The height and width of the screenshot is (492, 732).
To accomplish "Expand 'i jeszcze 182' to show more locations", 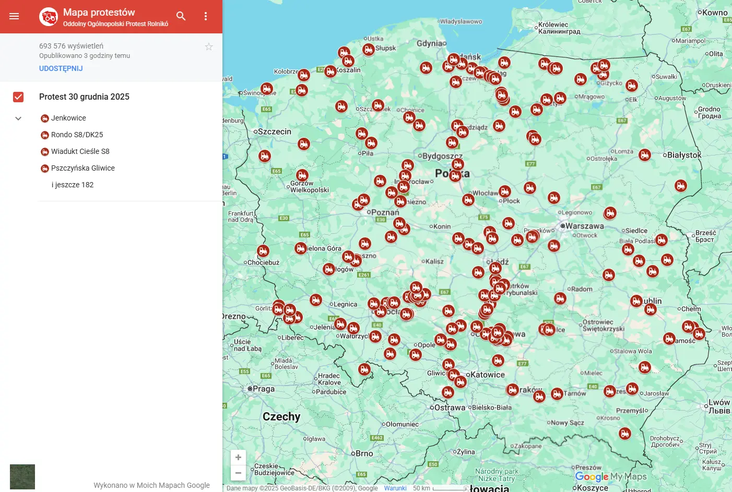I will pyautogui.click(x=72, y=184).
